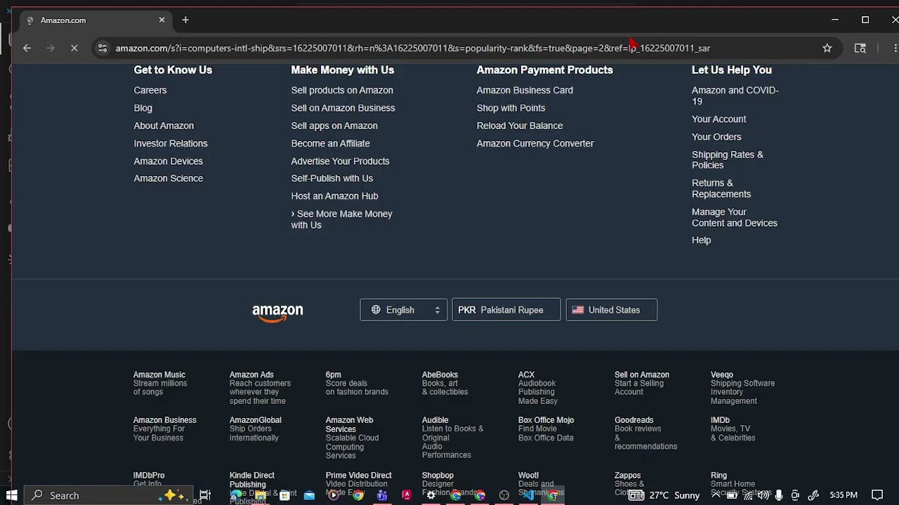Open IMDb Movies, TV link
This screenshot has height=505, width=899.
point(733,429)
